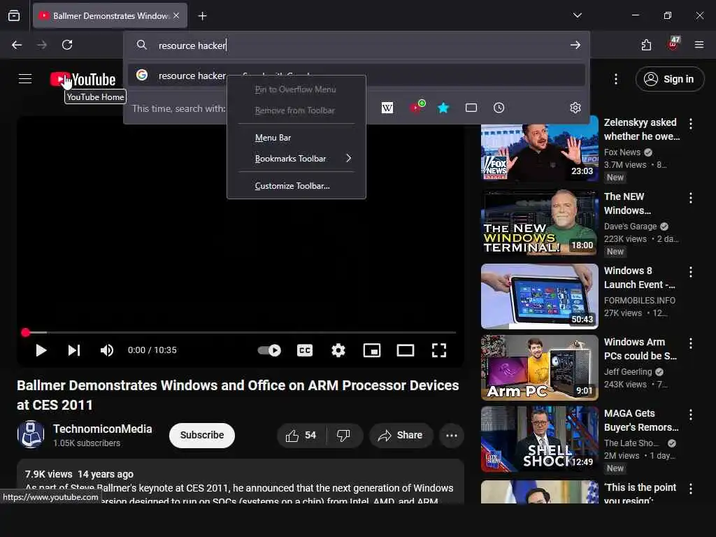
Task: Toggle the autoplay switch
Action: pos(269,350)
